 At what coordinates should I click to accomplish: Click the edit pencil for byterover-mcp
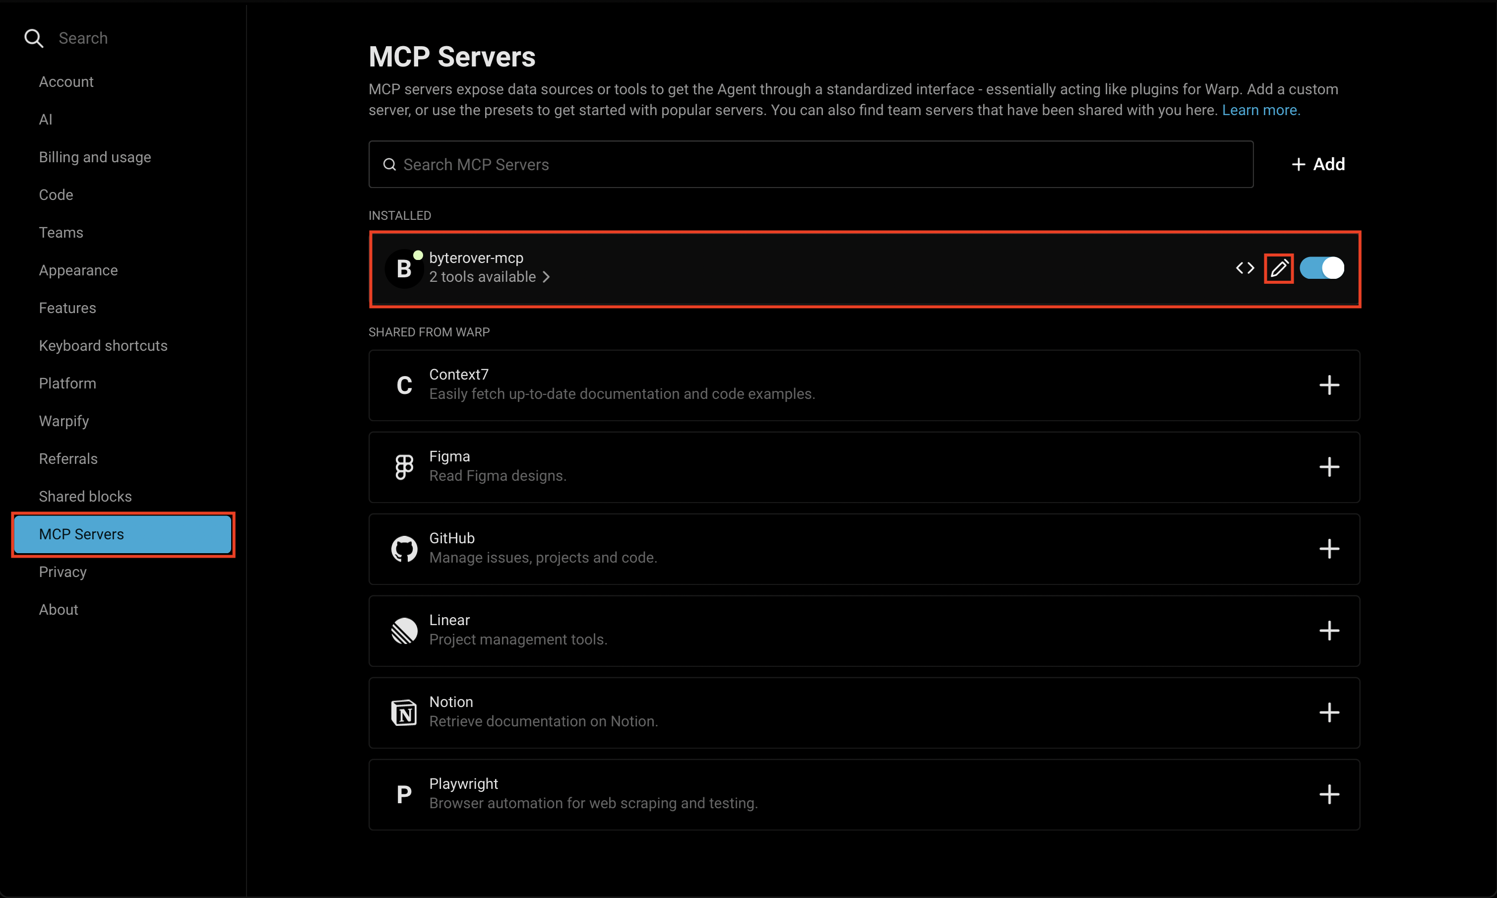1279,268
